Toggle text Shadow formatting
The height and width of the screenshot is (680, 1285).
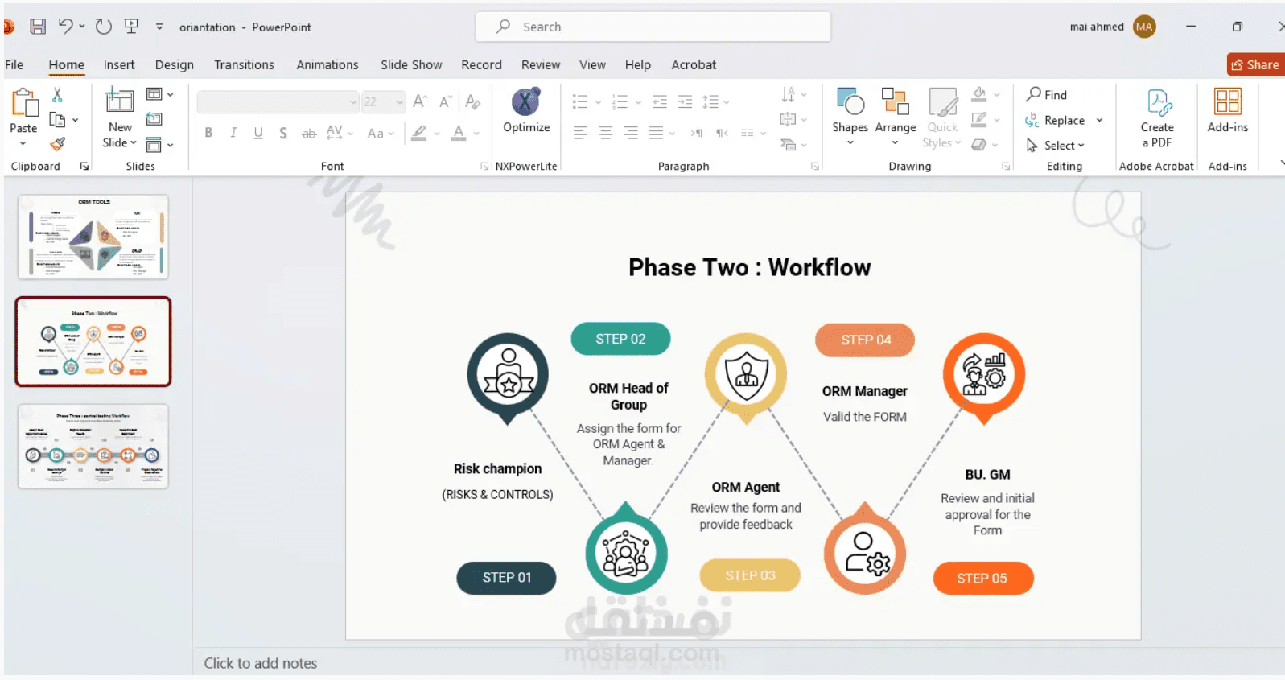[283, 133]
